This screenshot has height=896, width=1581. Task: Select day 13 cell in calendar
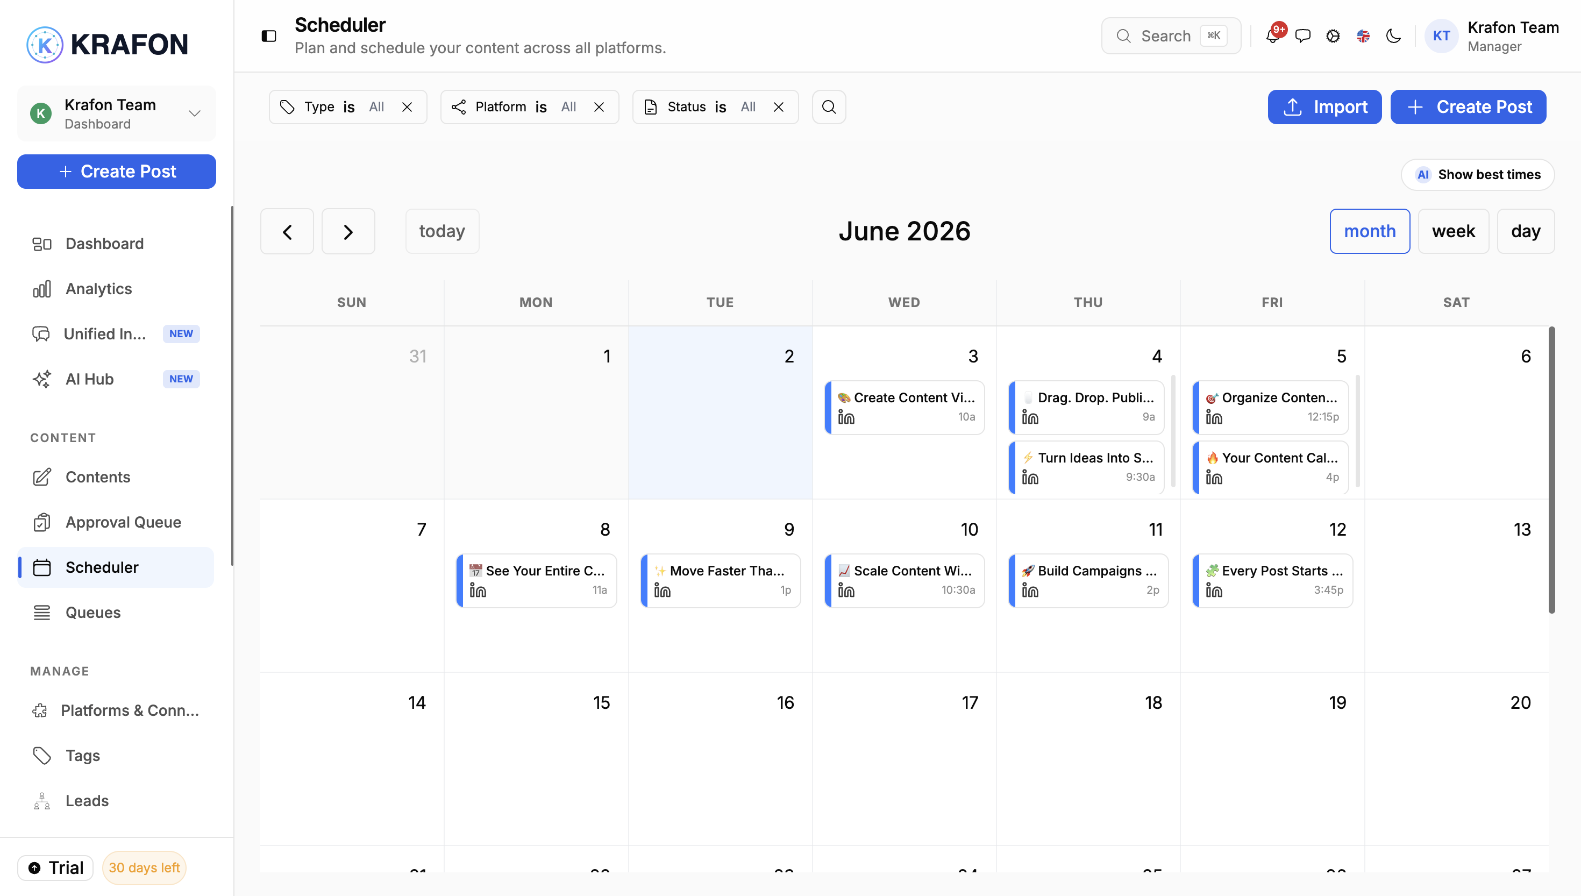1456,586
